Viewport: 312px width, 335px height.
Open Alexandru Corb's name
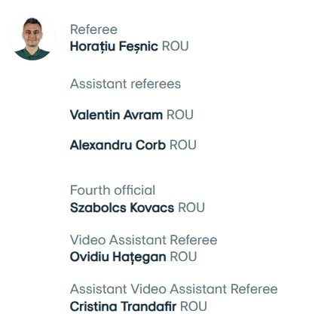(118, 145)
